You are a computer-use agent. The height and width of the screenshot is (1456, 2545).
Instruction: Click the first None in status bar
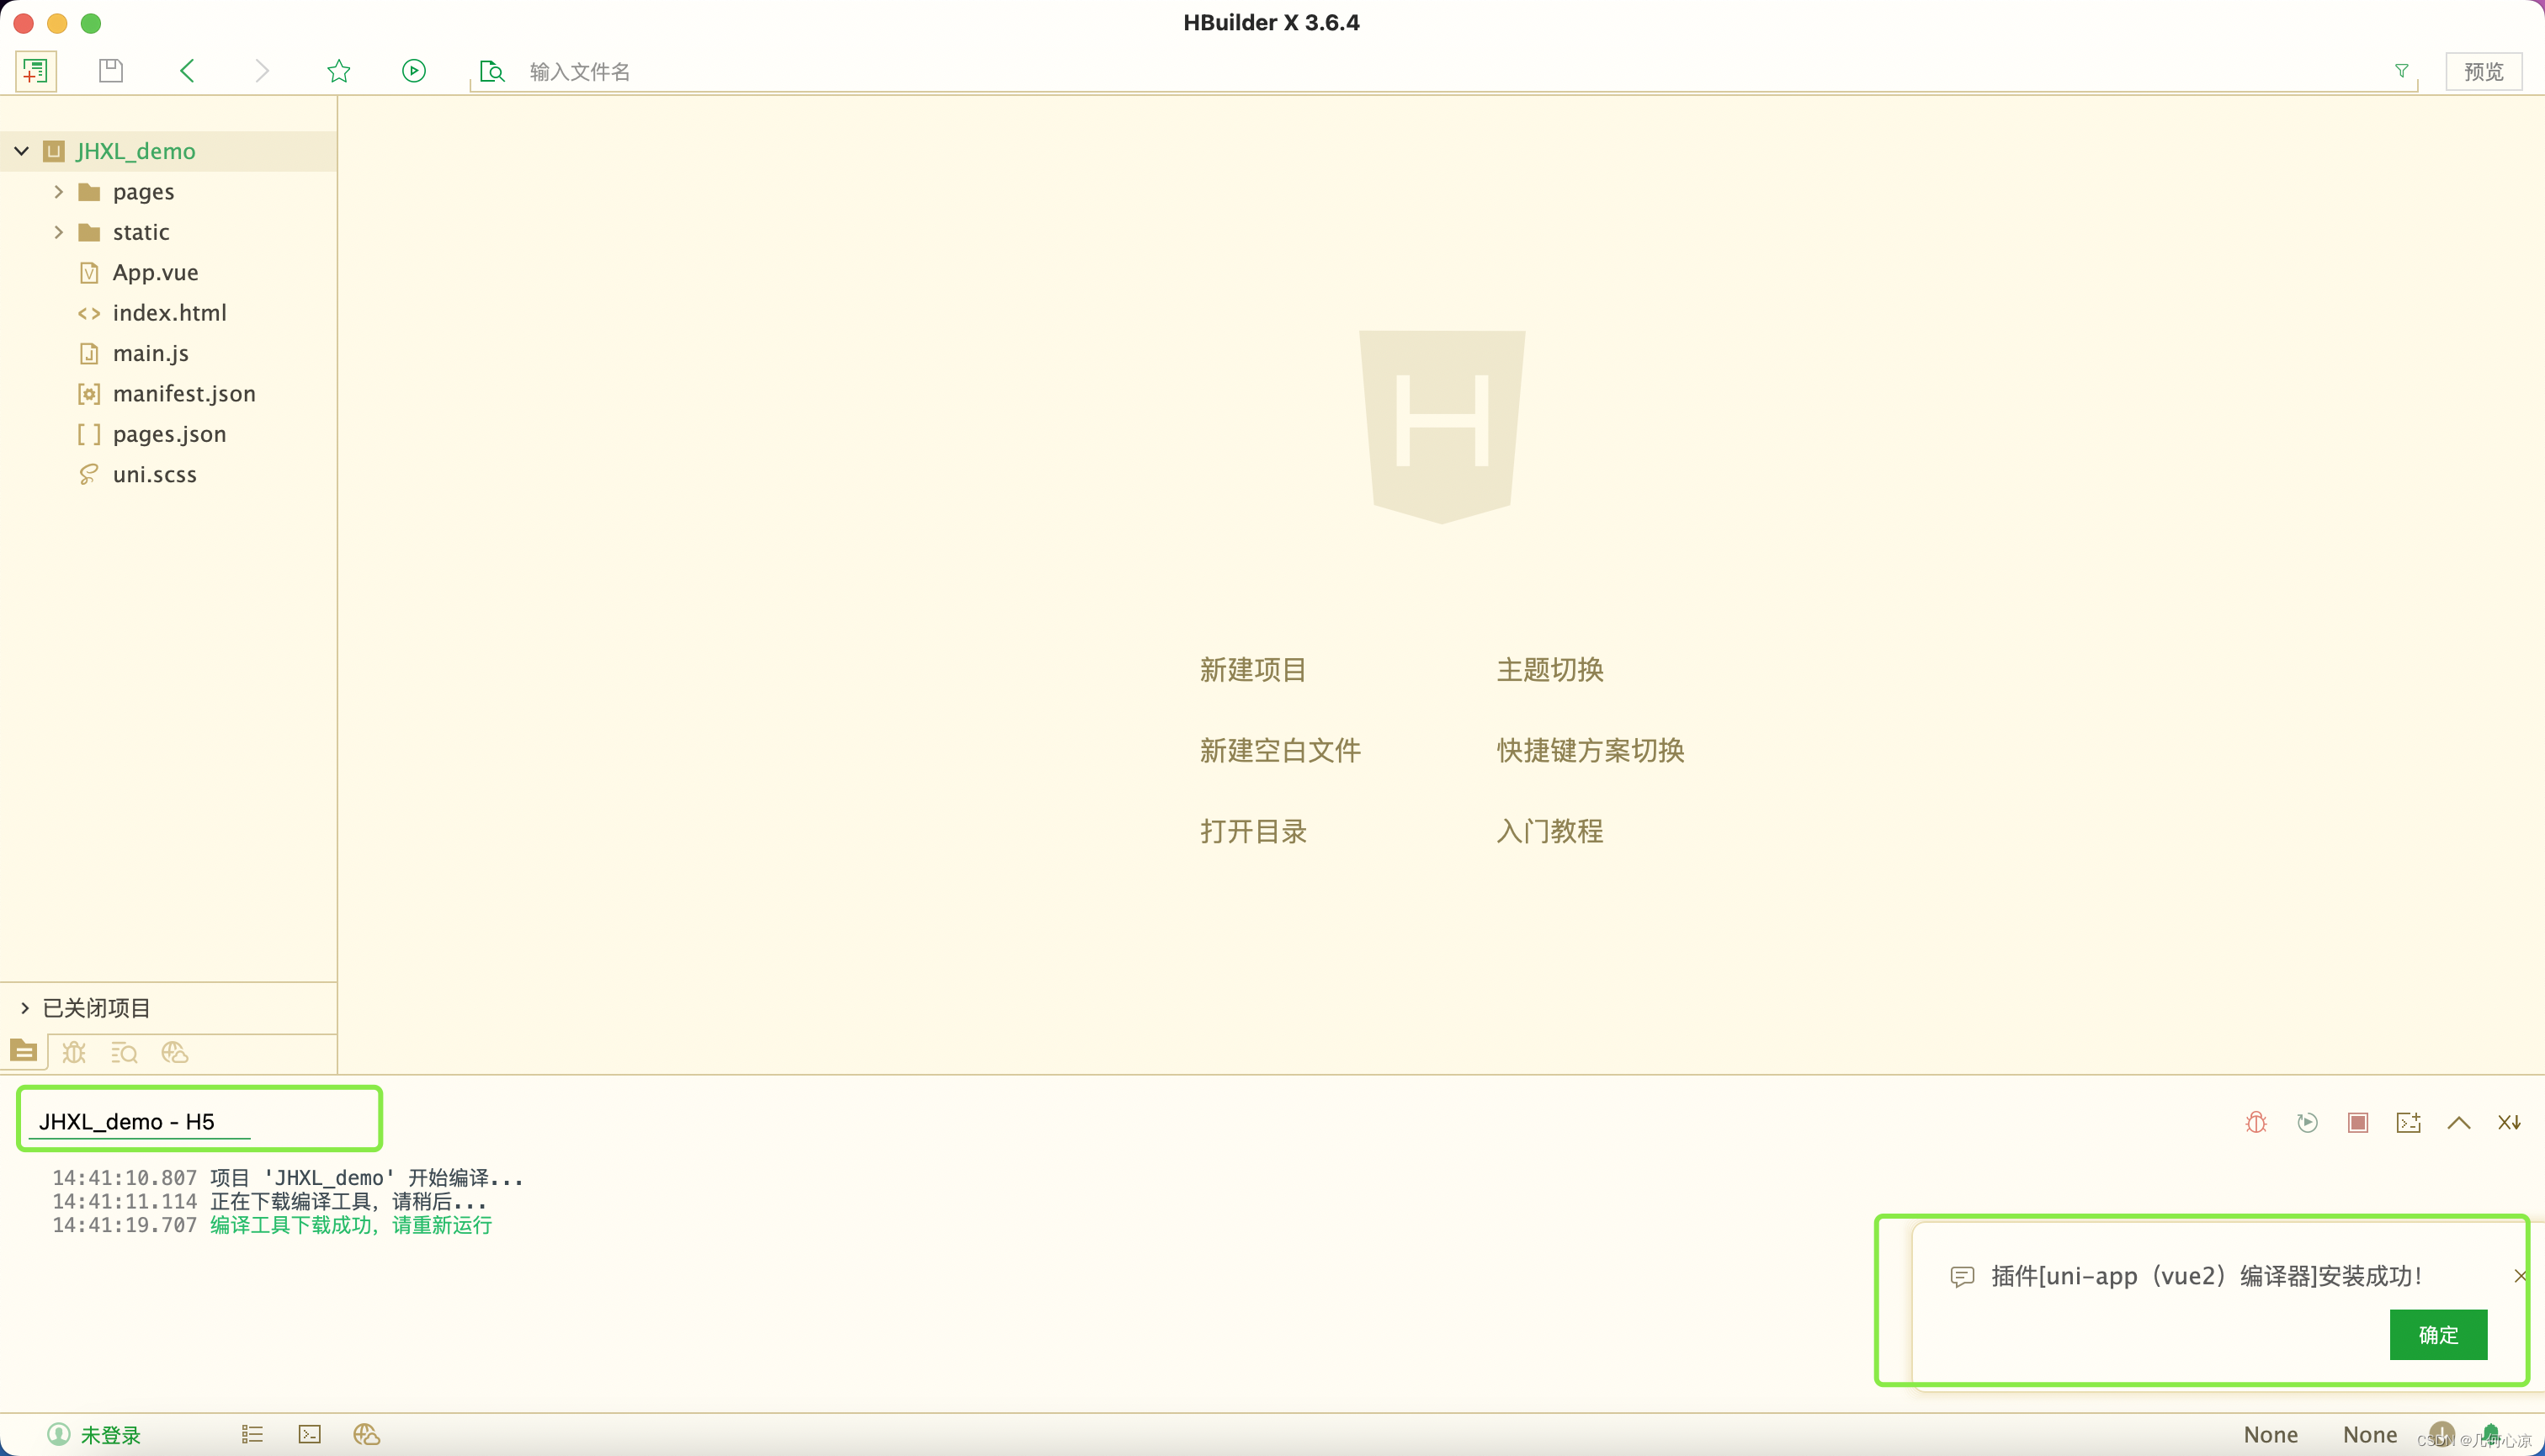pyautogui.click(x=2271, y=1435)
